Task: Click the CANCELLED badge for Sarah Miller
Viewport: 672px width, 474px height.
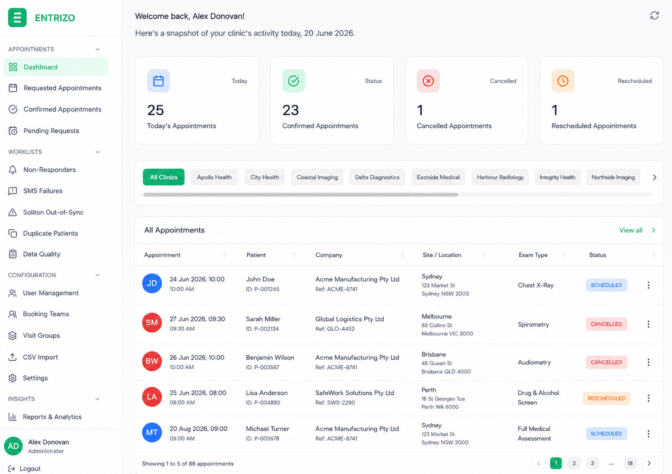Action: pos(606,324)
